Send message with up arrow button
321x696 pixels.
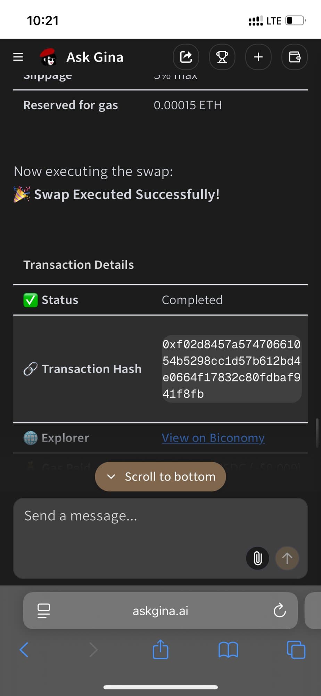(x=287, y=558)
